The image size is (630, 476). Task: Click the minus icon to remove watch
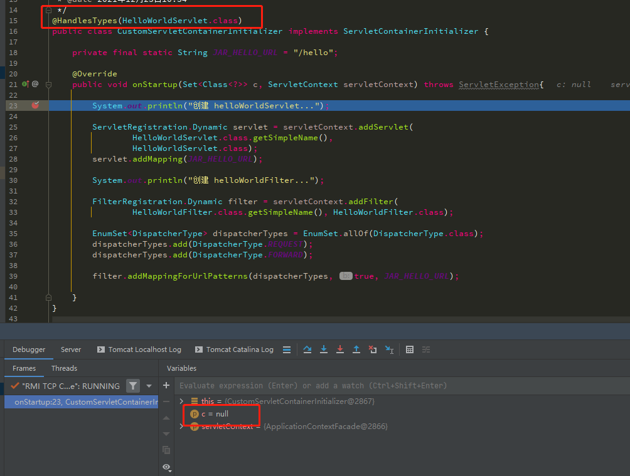pos(166,401)
